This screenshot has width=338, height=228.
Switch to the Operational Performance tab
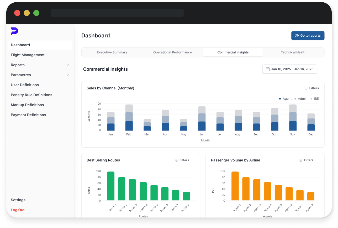point(172,52)
